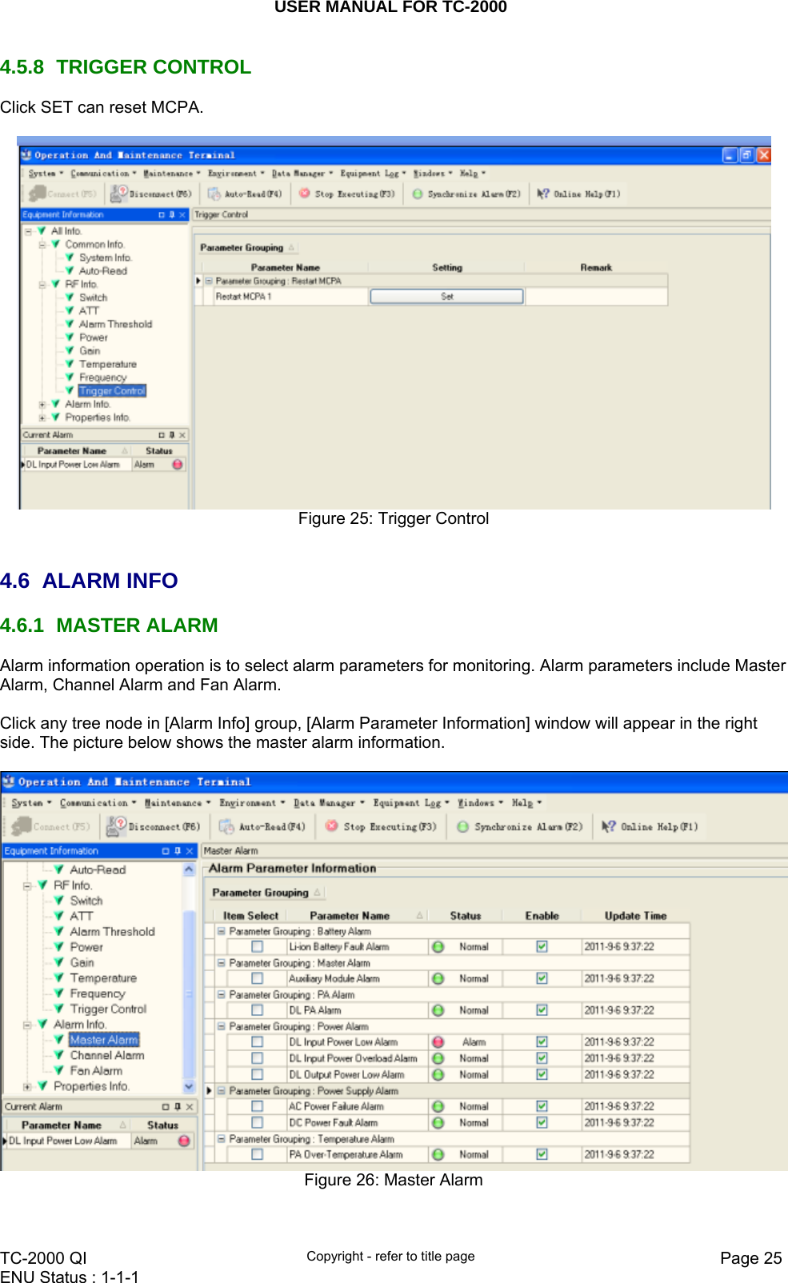Expand Alarm Info node in Trigger Control window tree
This screenshot has width=788, height=1283.
tap(42, 404)
